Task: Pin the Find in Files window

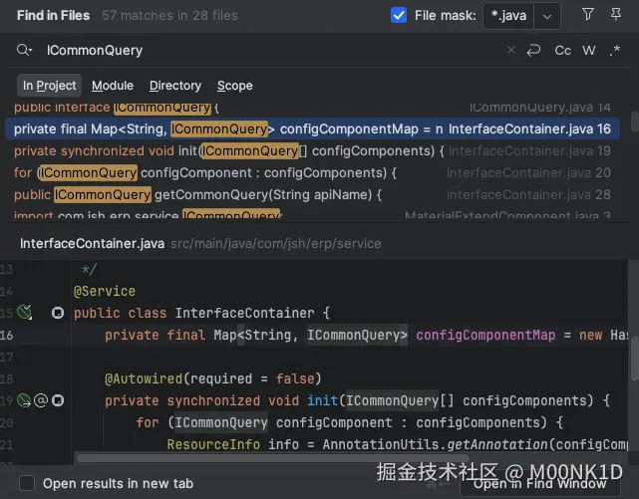Action: (616, 15)
